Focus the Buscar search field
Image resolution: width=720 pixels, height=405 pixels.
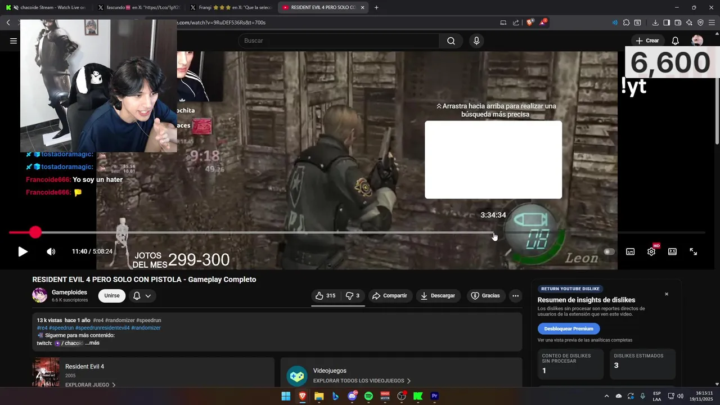[338, 40]
